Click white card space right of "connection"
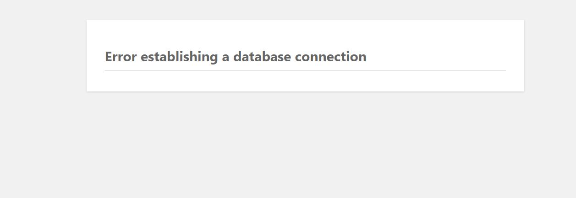 pyautogui.click(x=435, y=57)
